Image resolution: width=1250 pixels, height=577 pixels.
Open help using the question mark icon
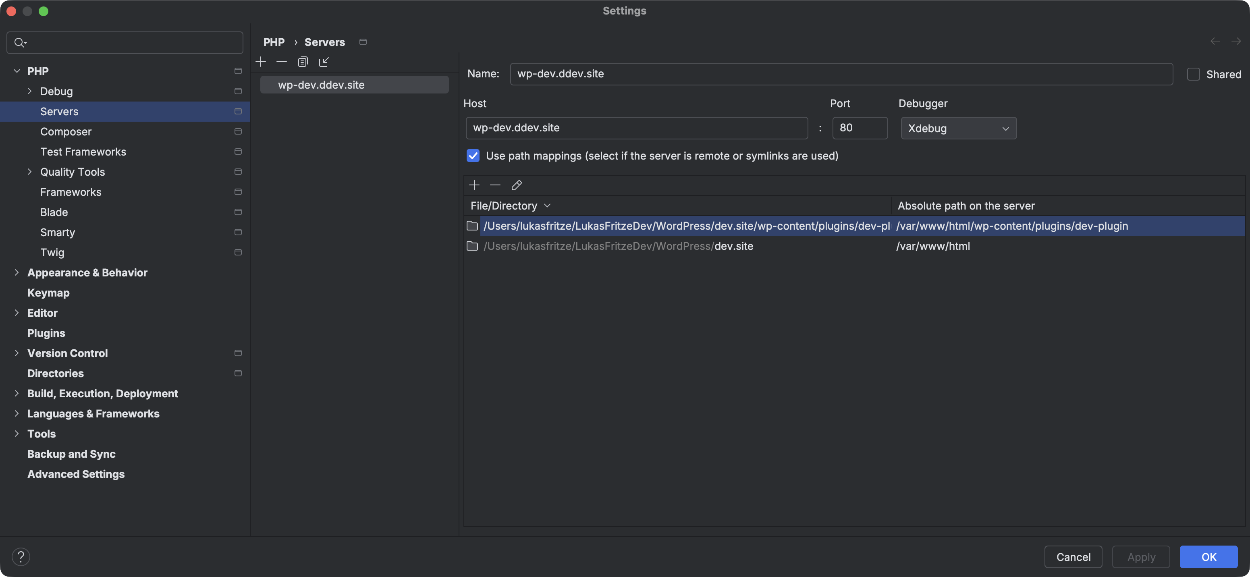click(x=21, y=556)
